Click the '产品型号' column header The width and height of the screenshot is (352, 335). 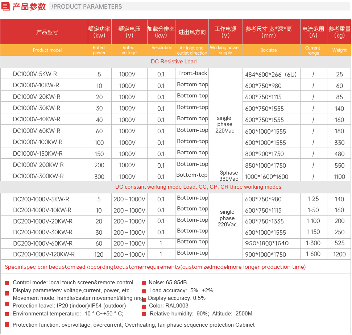click(x=47, y=32)
